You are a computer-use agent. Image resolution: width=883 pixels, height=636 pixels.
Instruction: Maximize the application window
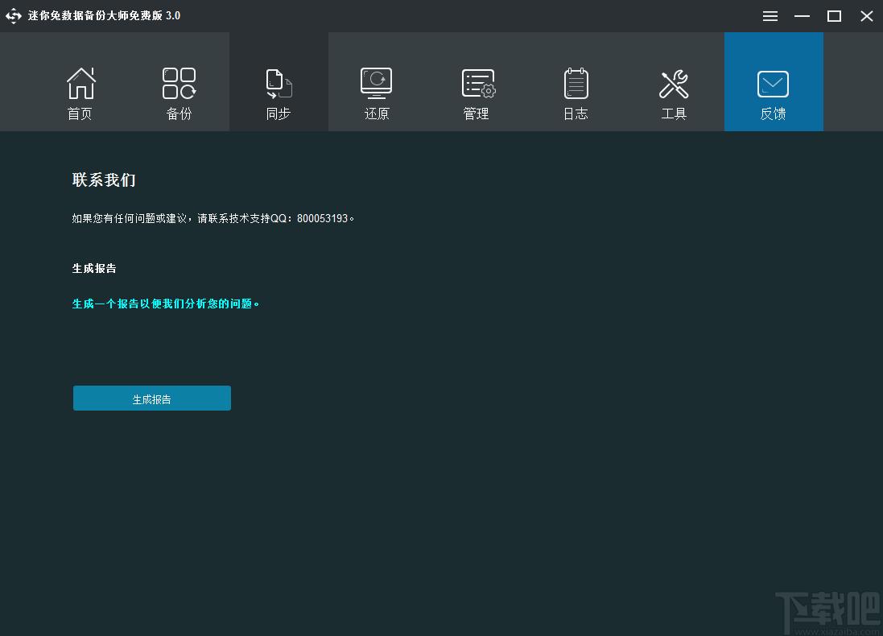[x=834, y=16]
